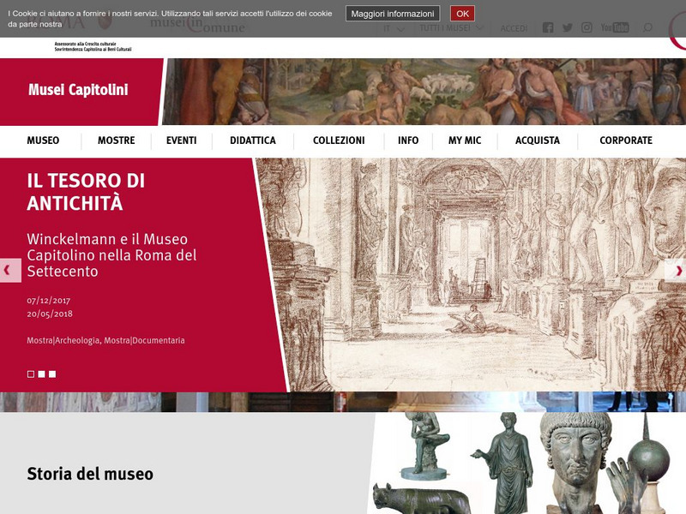Open the Storia del museo heading
Screen dimensions: 686x514
point(90,474)
